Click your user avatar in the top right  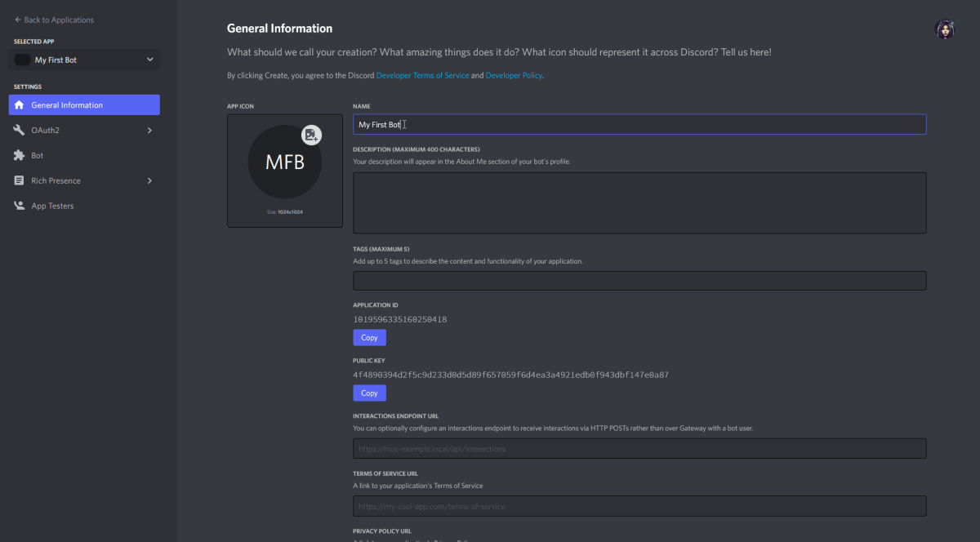(x=944, y=29)
